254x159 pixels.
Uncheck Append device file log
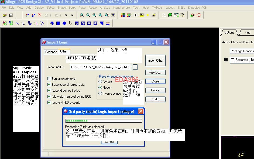click(x=49, y=91)
